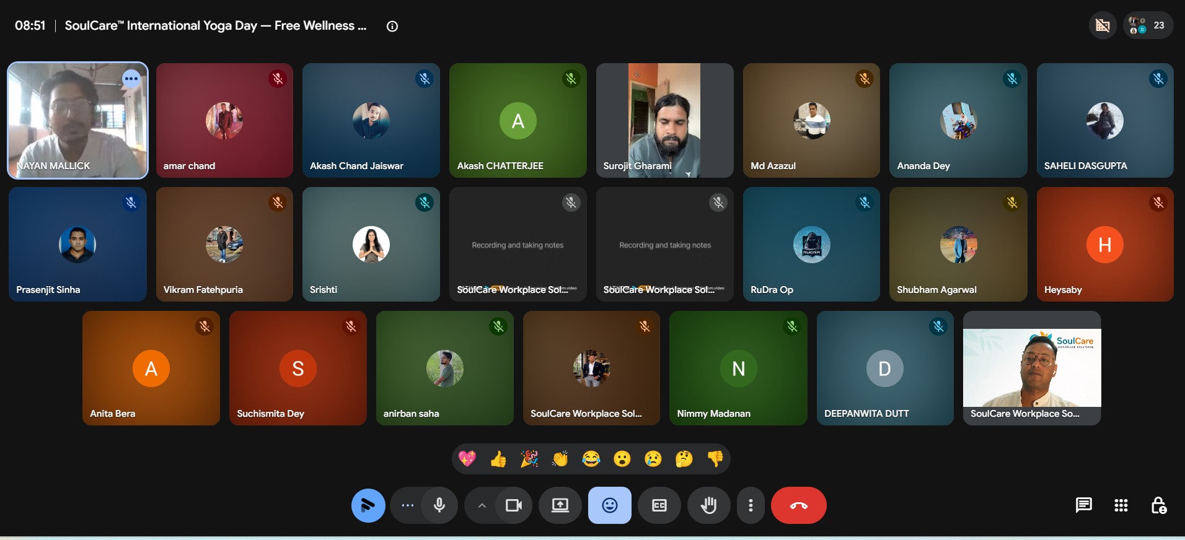This screenshot has width=1185, height=540.
Task: Send crying face reaction
Action: click(653, 459)
